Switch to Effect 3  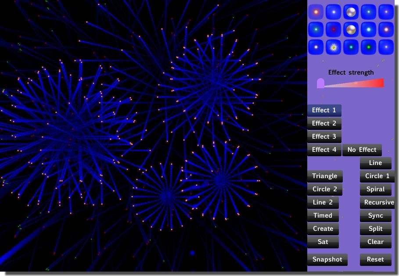(324, 137)
